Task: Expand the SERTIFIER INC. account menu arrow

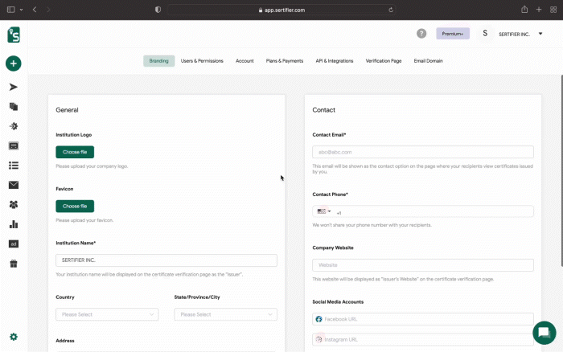Action: tap(540, 34)
